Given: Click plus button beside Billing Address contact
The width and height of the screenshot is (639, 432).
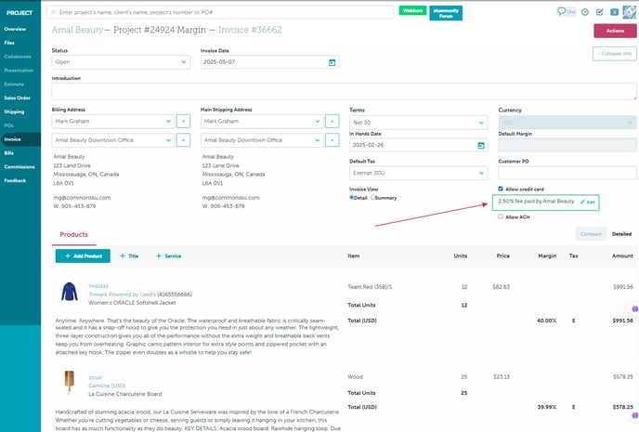Looking at the screenshot, I should click(x=182, y=122).
